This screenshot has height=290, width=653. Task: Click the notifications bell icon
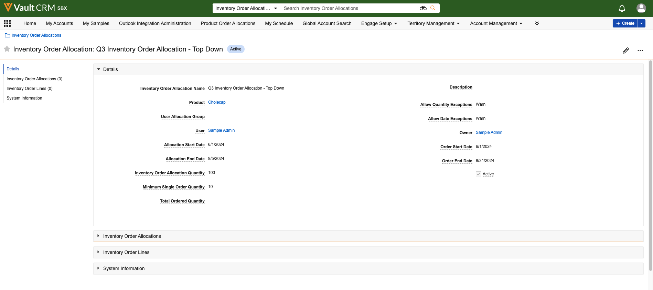pyautogui.click(x=622, y=8)
